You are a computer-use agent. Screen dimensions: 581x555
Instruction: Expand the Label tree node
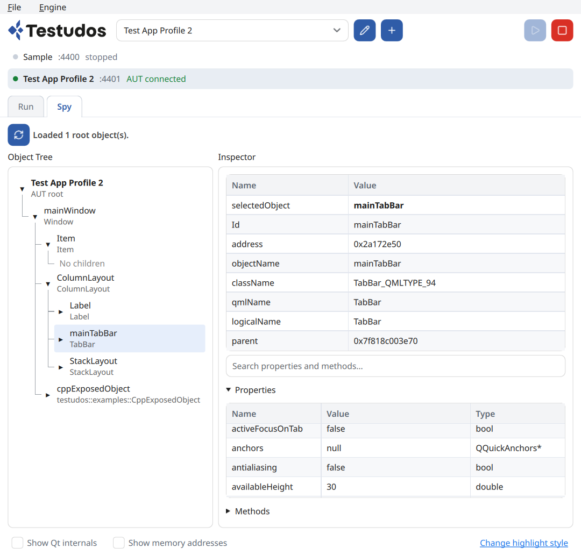61,311
